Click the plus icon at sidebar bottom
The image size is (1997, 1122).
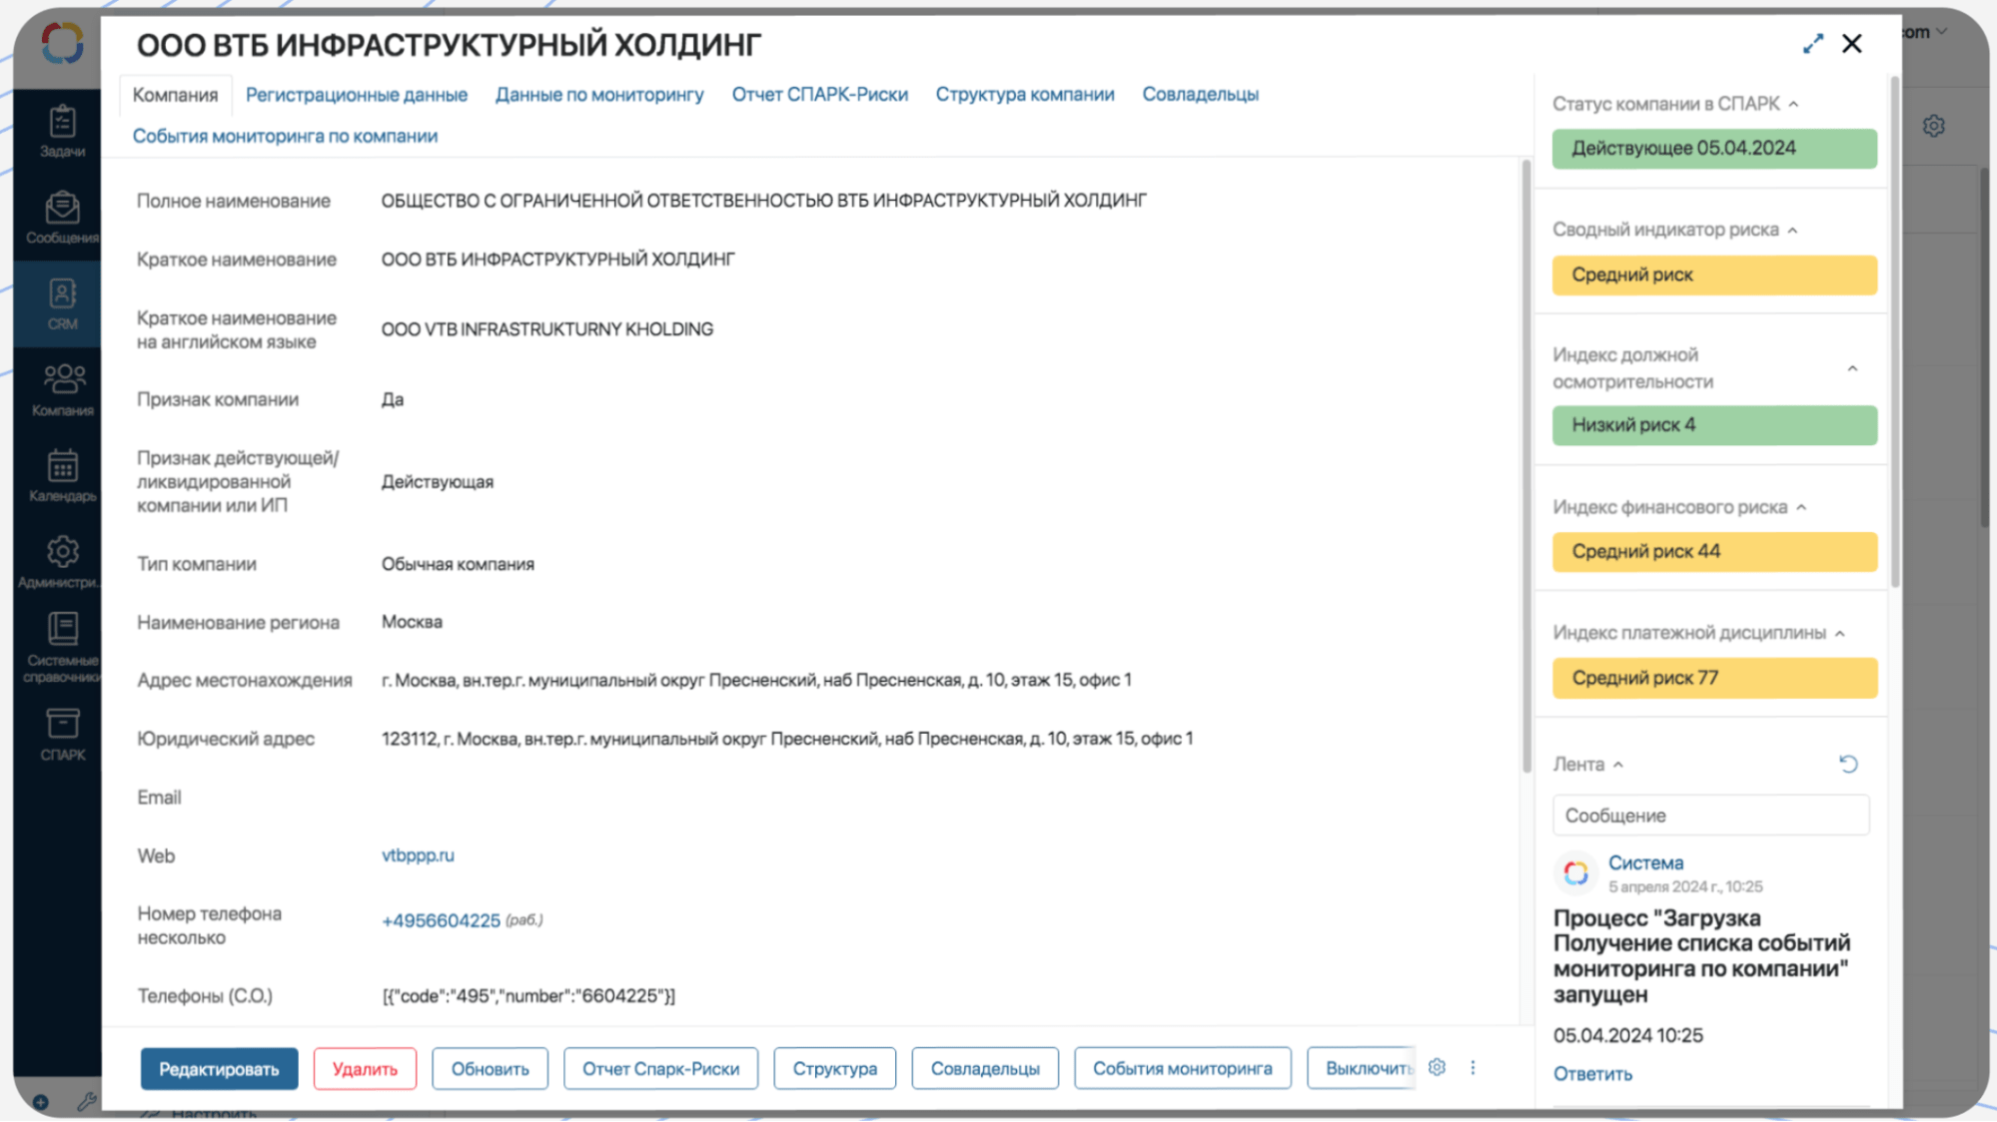point(40,1102)
